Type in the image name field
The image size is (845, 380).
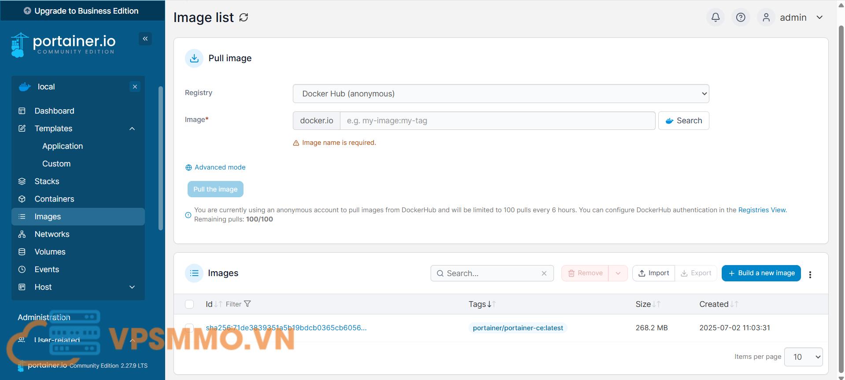coord(497,121)
